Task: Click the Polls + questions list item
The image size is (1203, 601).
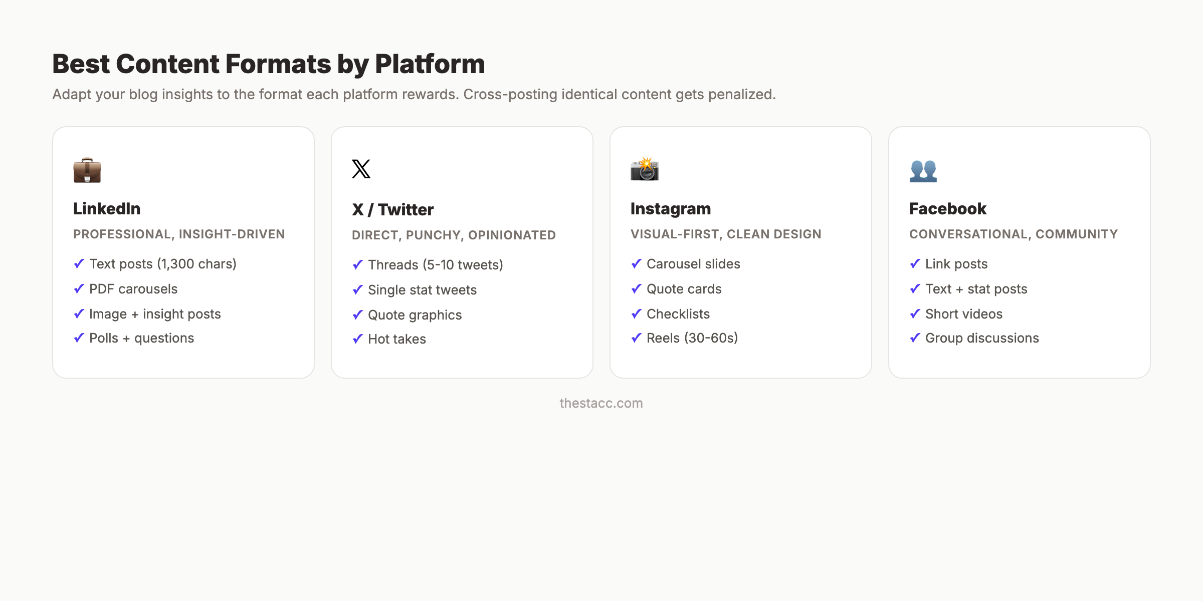Action: (x=141, y=338)
